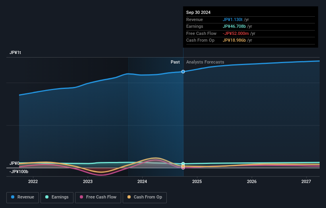This screenshot has width=326, height=208.
Task: Click the 2022 x-axis label
Action: [33, 182]
